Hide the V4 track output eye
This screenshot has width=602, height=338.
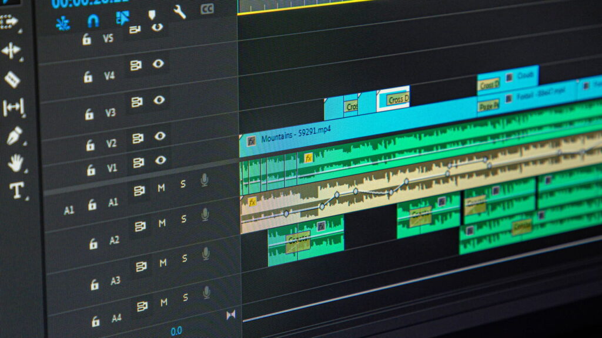158,64
